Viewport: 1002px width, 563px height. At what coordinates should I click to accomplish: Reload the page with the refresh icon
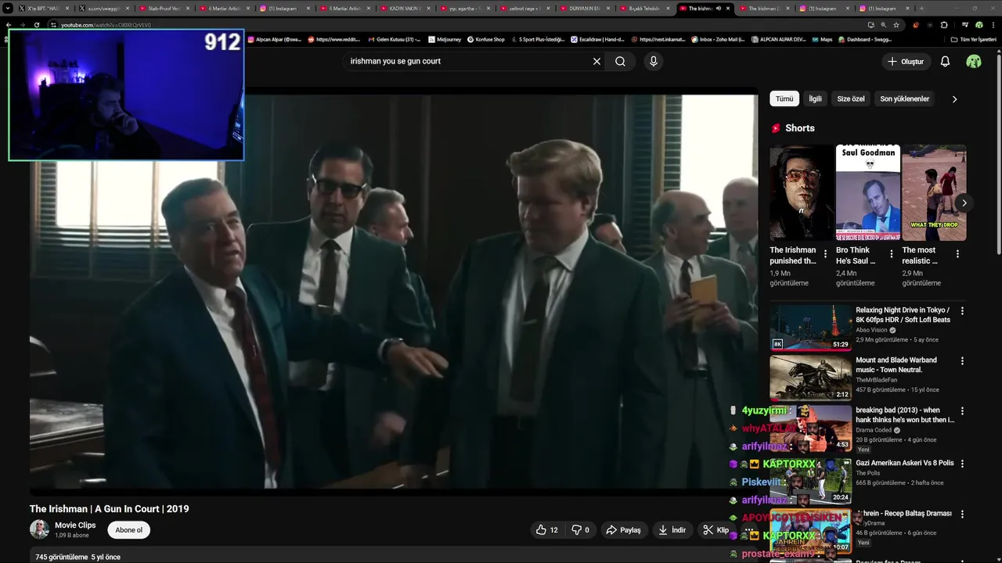click(x=36, y=25)
